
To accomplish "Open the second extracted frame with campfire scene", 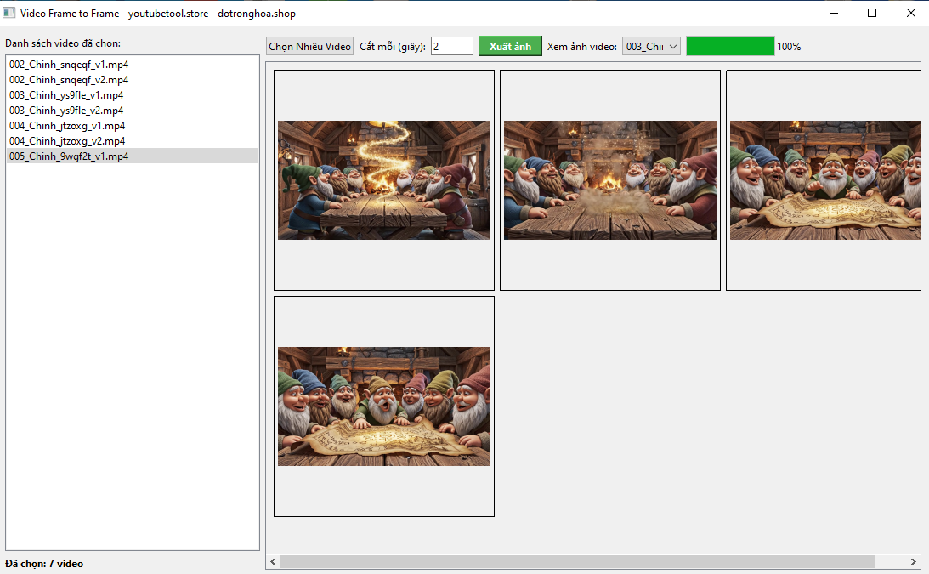I will pyautogui.click(x=609, y=180).
